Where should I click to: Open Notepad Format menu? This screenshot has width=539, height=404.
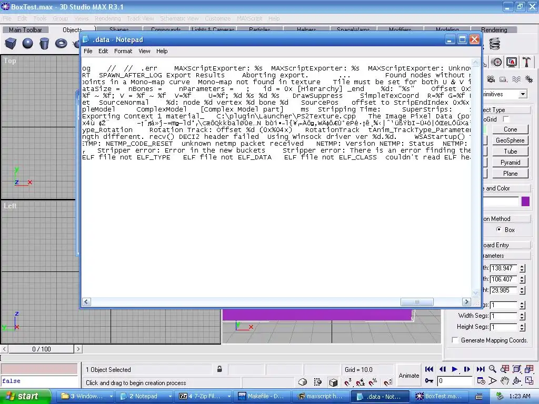[x=123, y=51]
